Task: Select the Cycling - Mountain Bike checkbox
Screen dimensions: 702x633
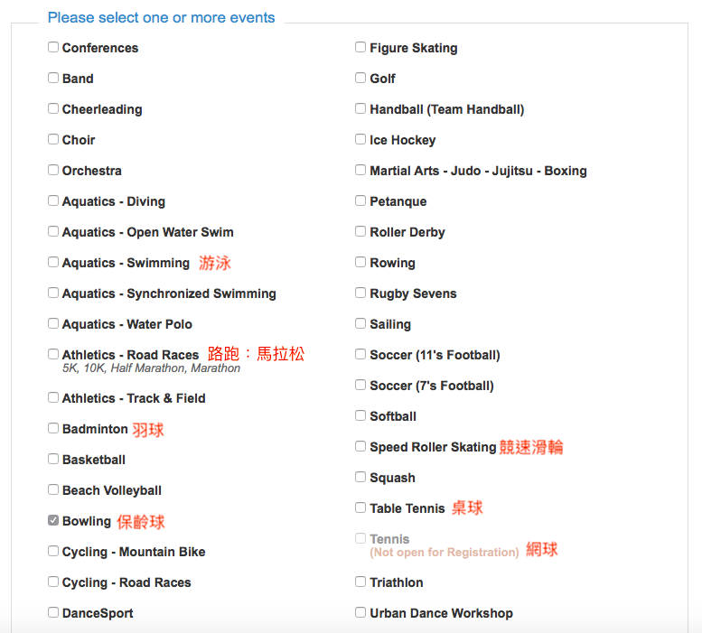Action: pos(53,551)
